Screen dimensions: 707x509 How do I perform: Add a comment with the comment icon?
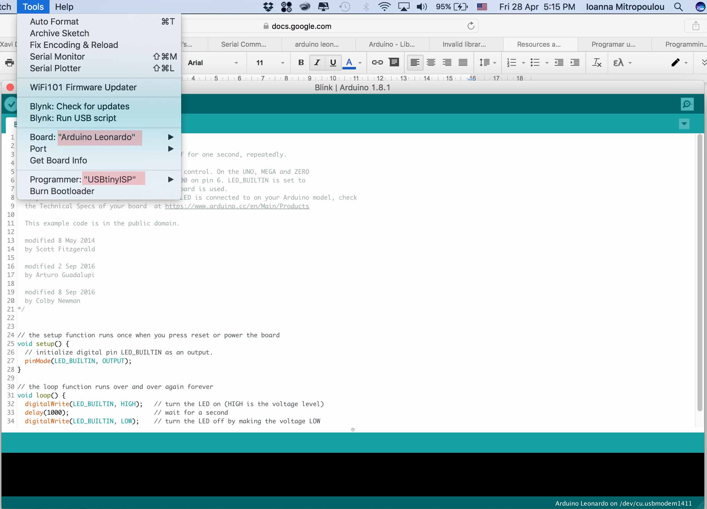[394, 62]
